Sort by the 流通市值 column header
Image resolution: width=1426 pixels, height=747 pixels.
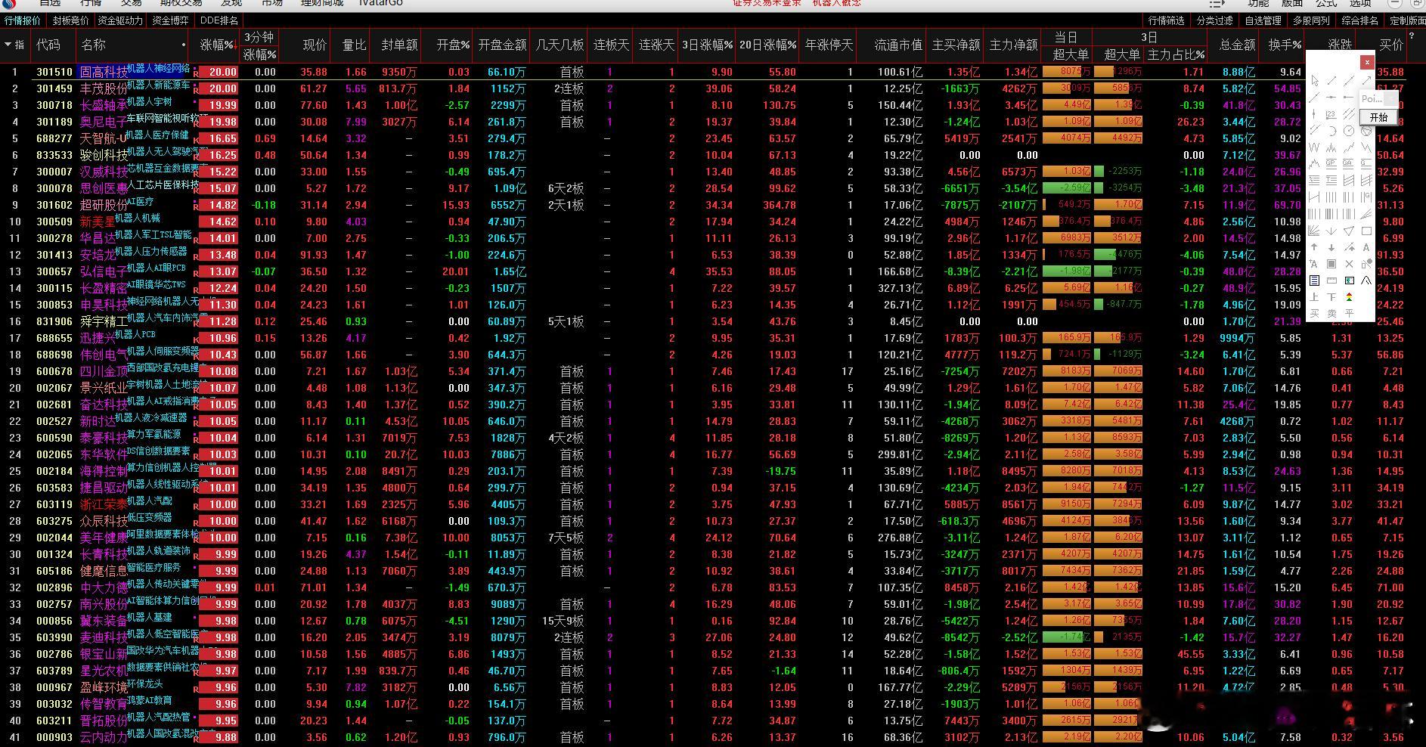tap(898, 45)
